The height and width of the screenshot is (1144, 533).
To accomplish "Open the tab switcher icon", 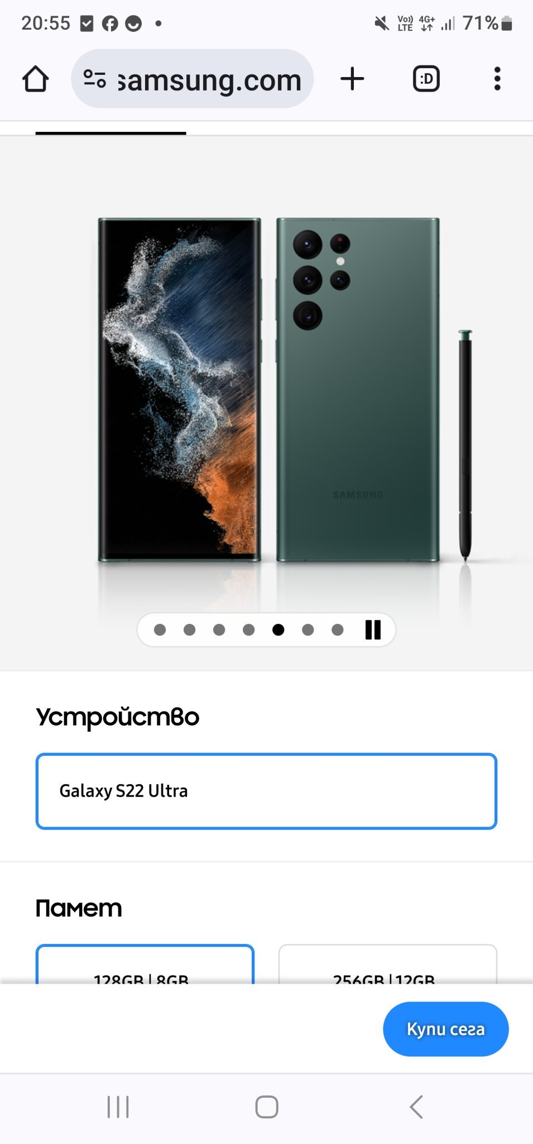I will coord(426,79).
